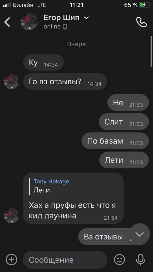Tap avatar beside 'Го вз отзывы?' message

[x=11, y=81]
